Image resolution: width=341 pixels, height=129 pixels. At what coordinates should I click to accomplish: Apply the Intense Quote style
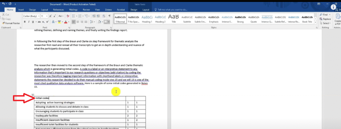267,19
